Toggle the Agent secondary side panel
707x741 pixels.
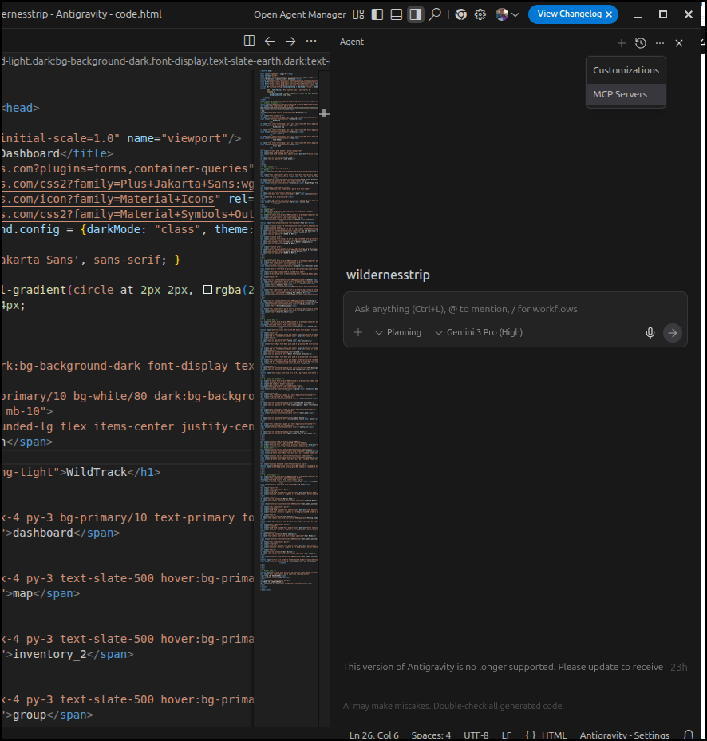[415, 14]
